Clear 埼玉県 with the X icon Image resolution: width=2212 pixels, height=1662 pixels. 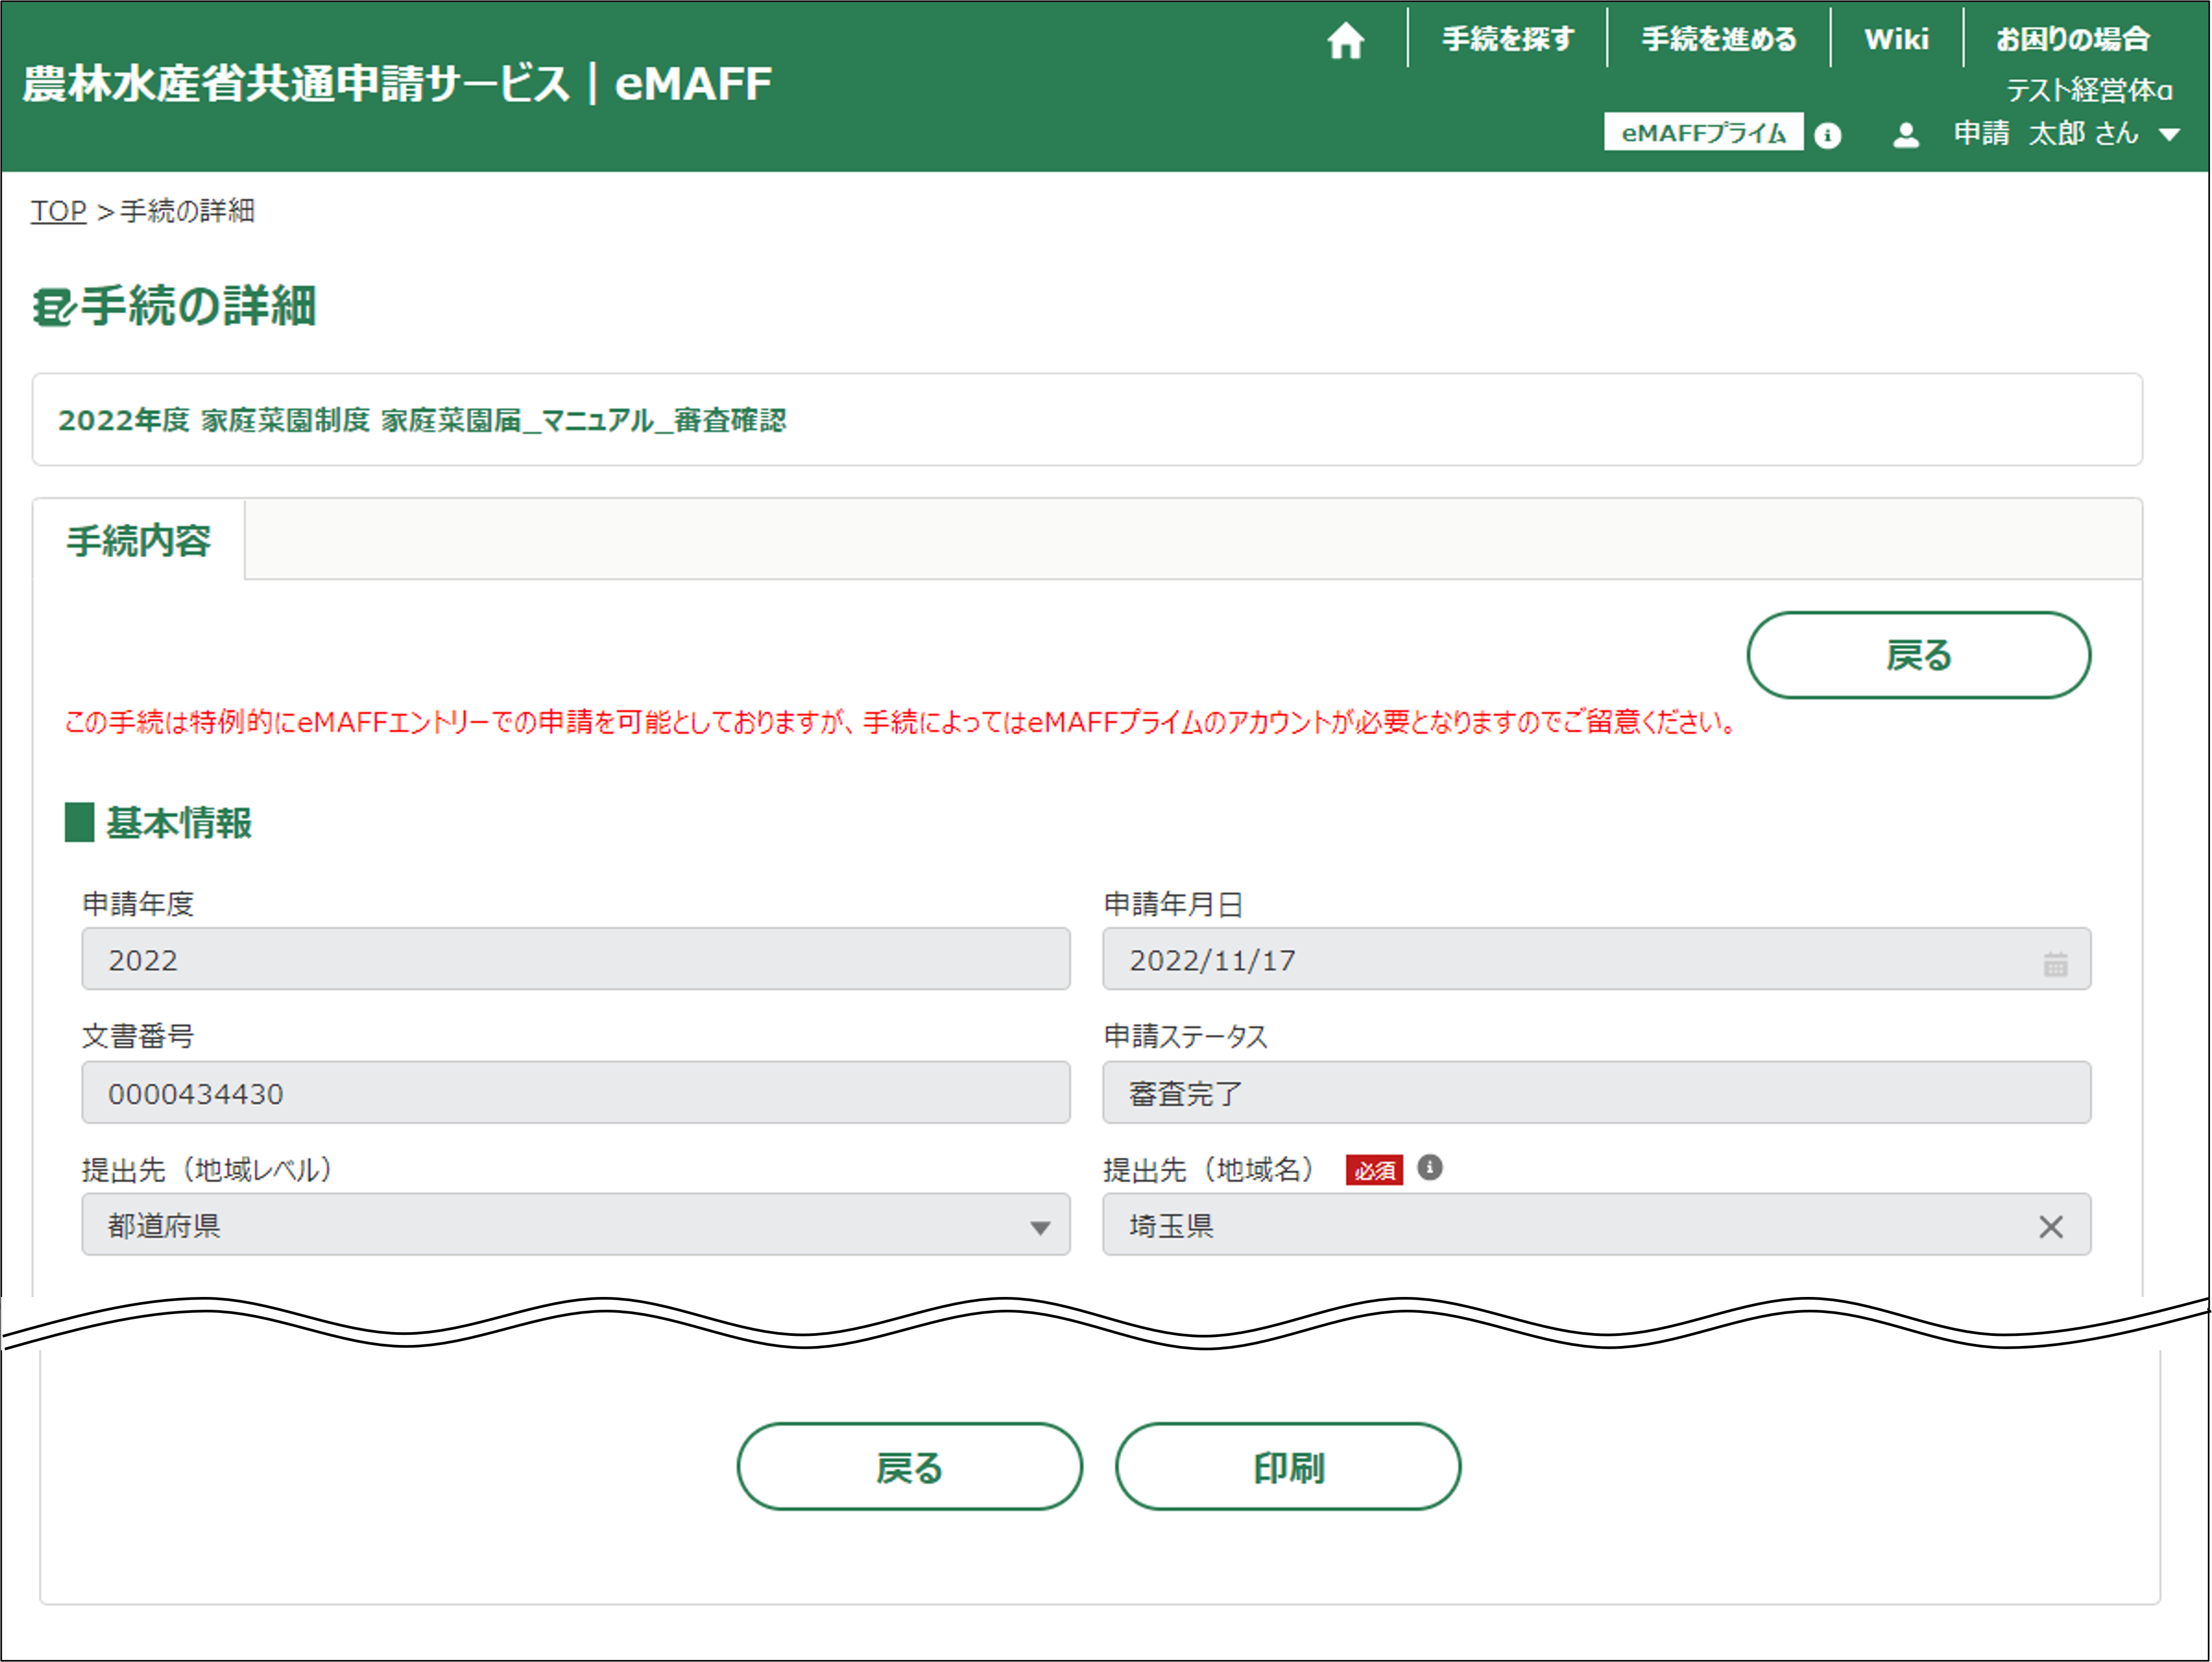(x=2051, y=1226)
